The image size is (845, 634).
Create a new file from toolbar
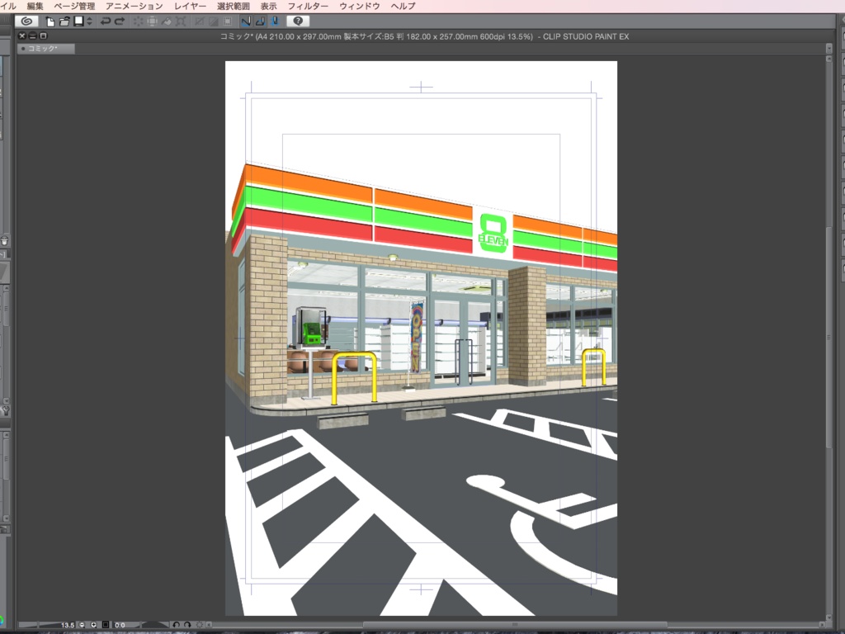50,21
